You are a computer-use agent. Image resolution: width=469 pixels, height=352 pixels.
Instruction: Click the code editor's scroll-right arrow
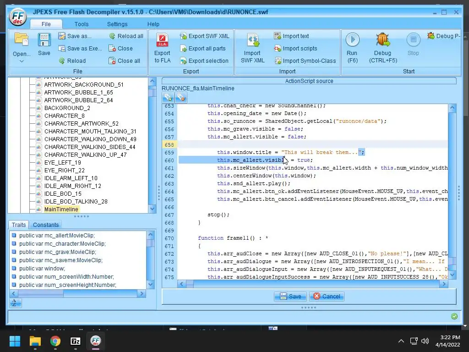(444, 284)
